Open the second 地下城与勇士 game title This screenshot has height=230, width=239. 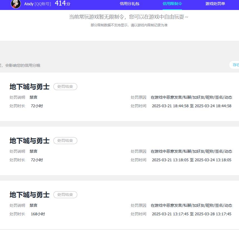point(29,140)
